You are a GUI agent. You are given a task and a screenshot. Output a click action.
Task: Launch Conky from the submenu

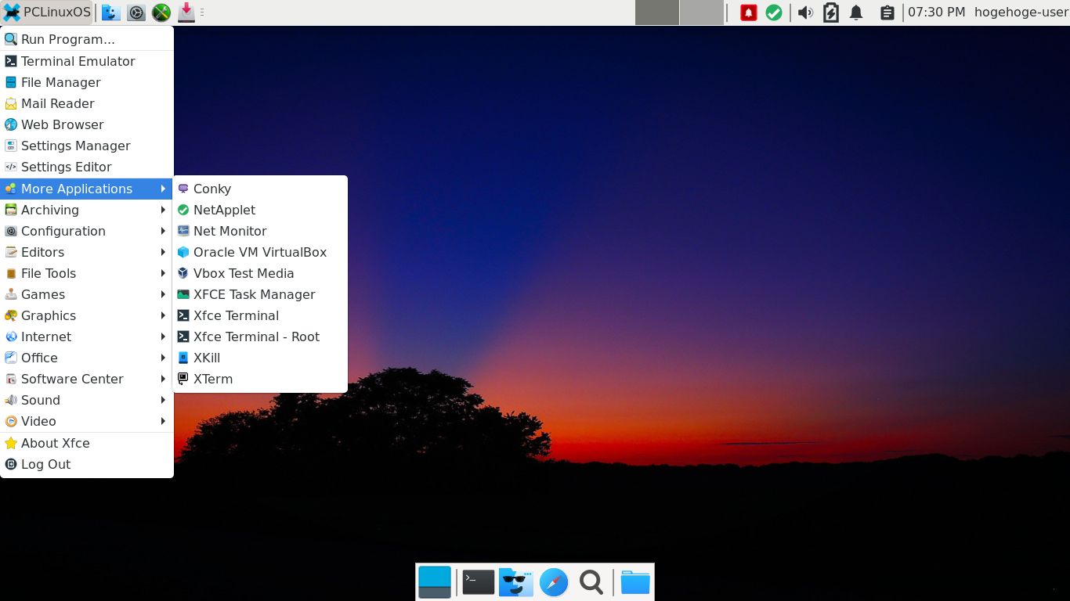pyautogui.click(x=260, y=189)
